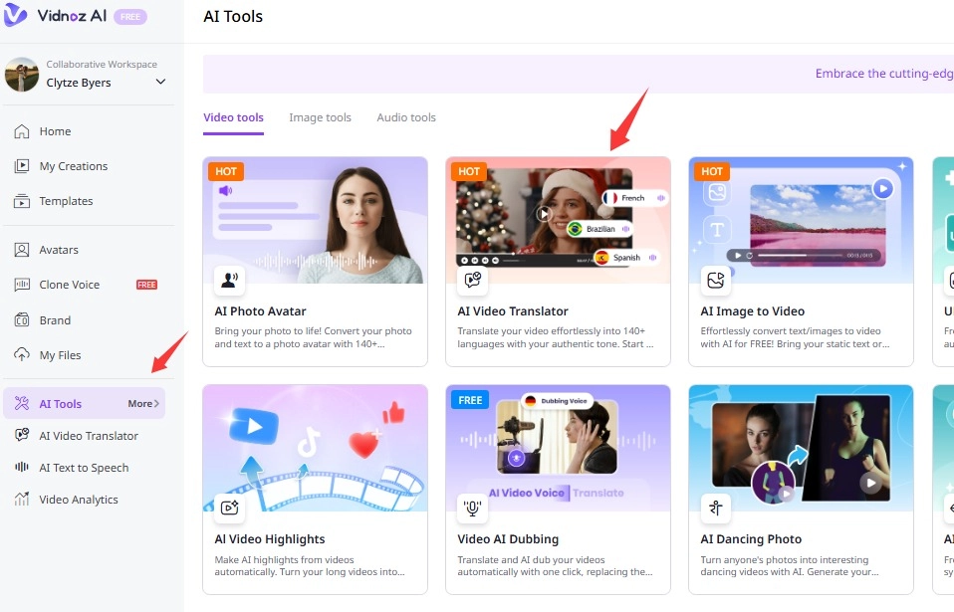Open My Creations sidebar icon
The image size is (954, 612).
pyautogui.click(x=21, y=166)
